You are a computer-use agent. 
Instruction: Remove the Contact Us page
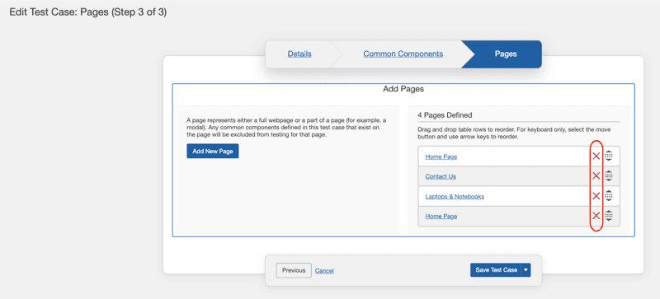click(596, 175)
